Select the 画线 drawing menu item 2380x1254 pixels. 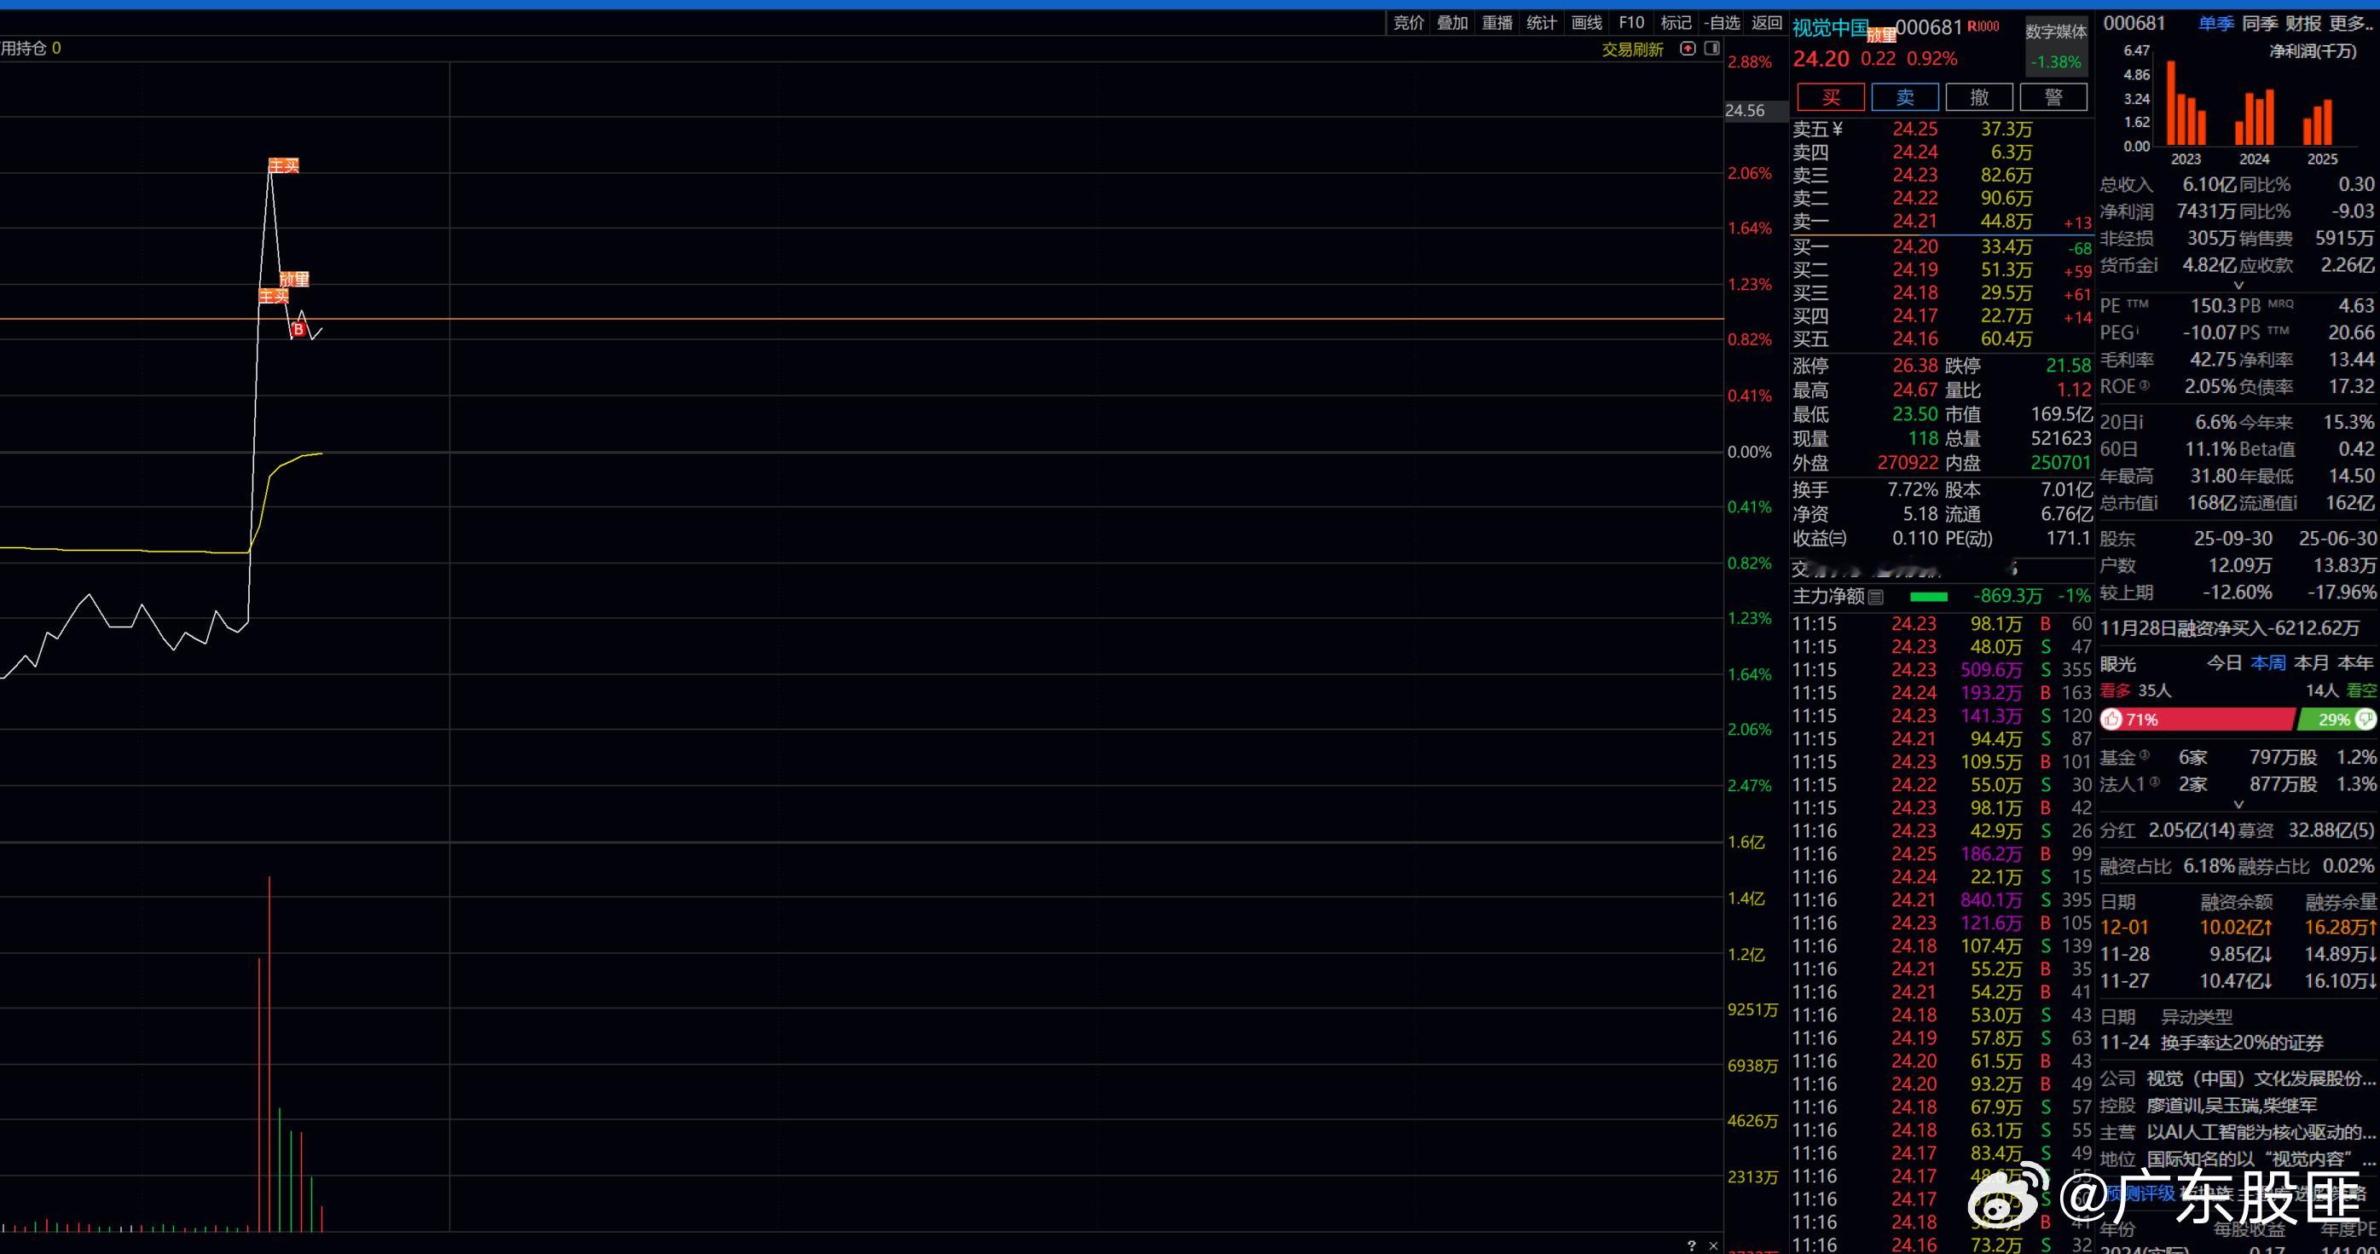[1586, 23]
